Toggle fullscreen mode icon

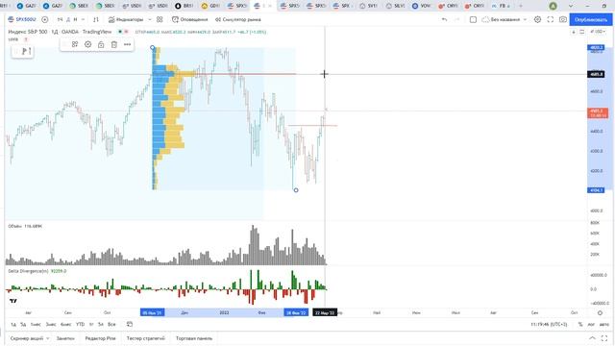click(x=551, y=19)
